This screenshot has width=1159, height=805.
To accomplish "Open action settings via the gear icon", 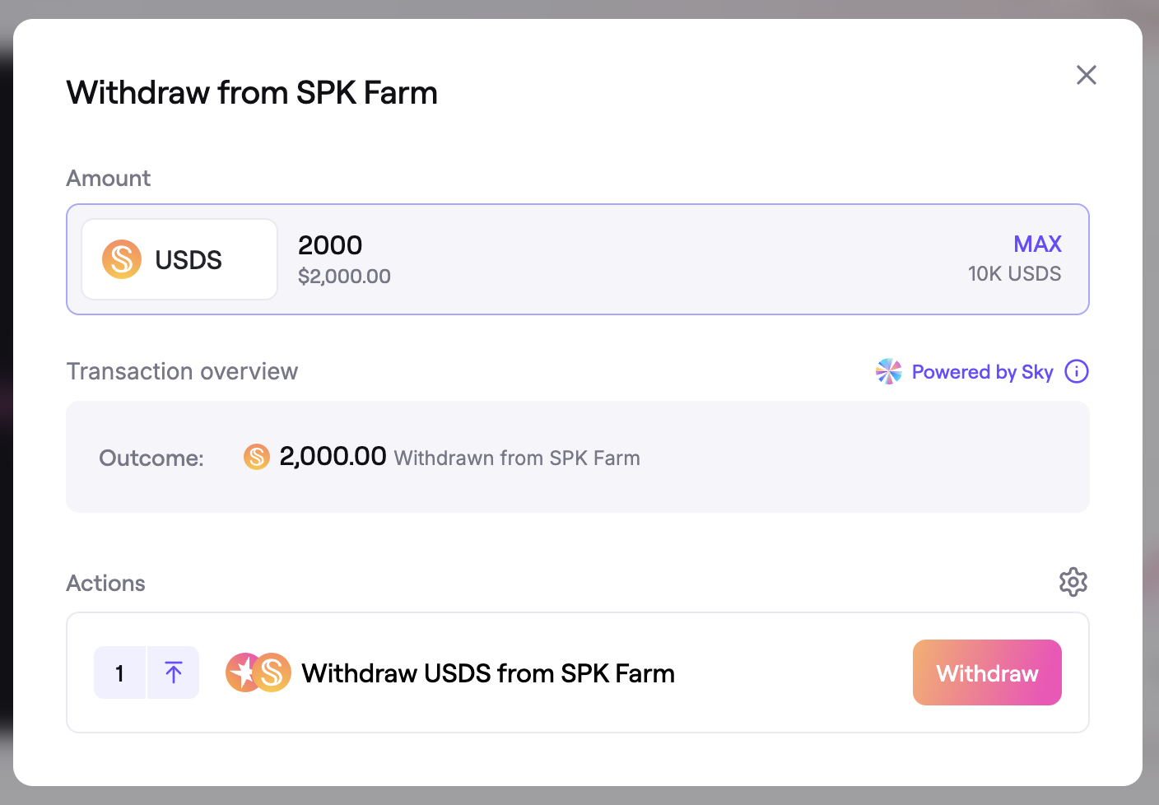I will pos(1073,582).
